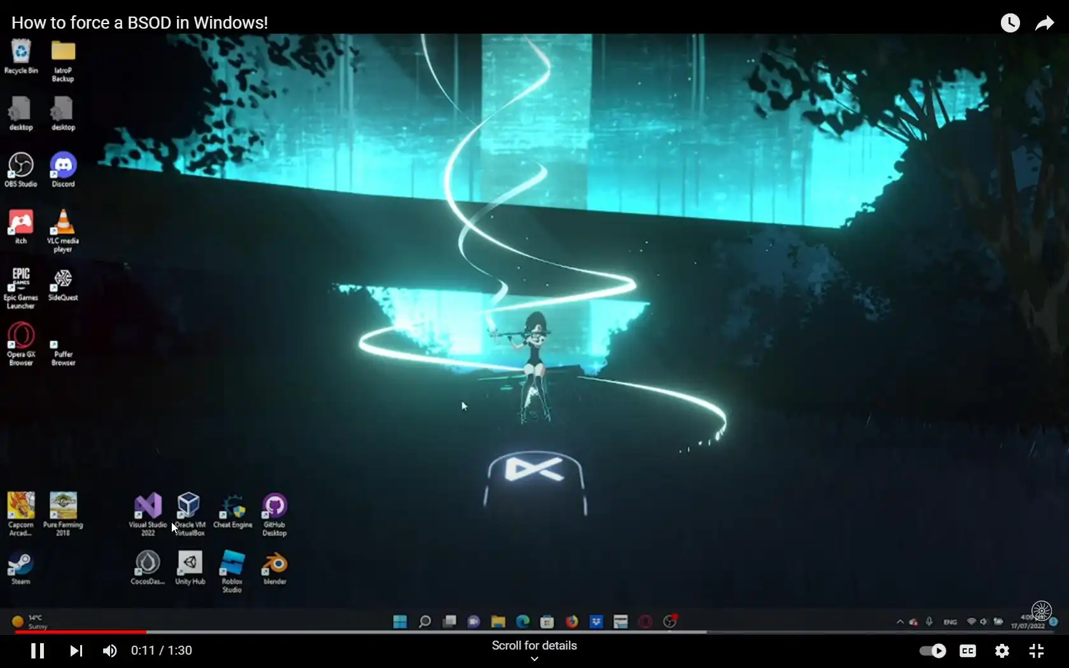
Task: Select the Recycle Bin desktop icon
Action: point(21,57)
